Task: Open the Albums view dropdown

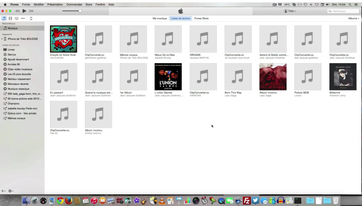Action: point(354,18)
